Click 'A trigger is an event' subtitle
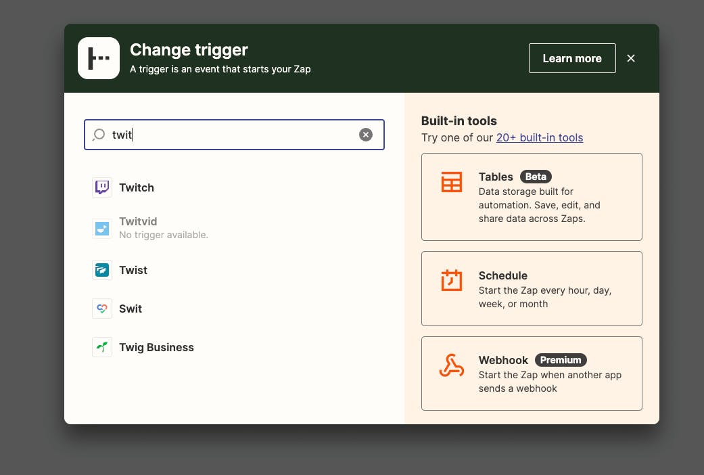The width and height of the screenshot is (704, 475). point(220,69)
